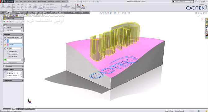Open the Search Commands dropdown arrow
Image resolution: width=208 pixels, height=112 pixels.
(x=193, y=2)
